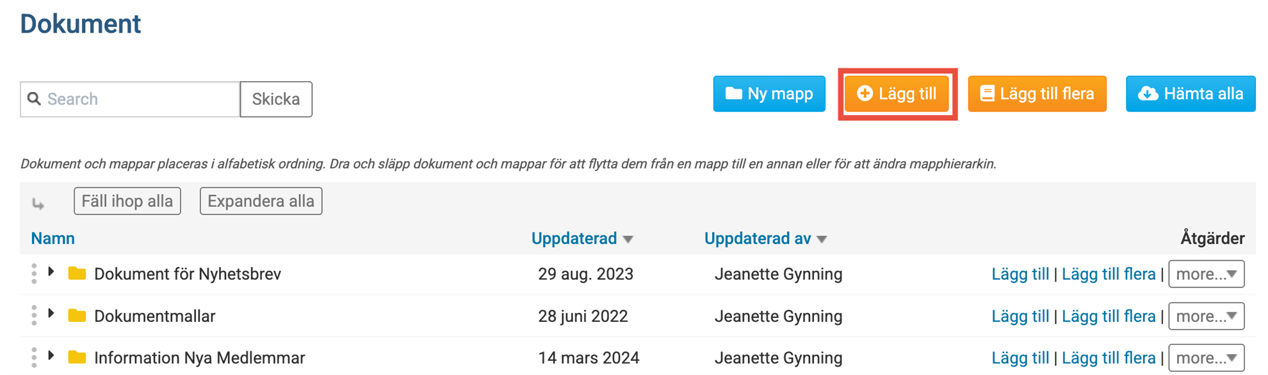Click the folder icon for Information Nya Medlemmar

(x=77, y=357)
